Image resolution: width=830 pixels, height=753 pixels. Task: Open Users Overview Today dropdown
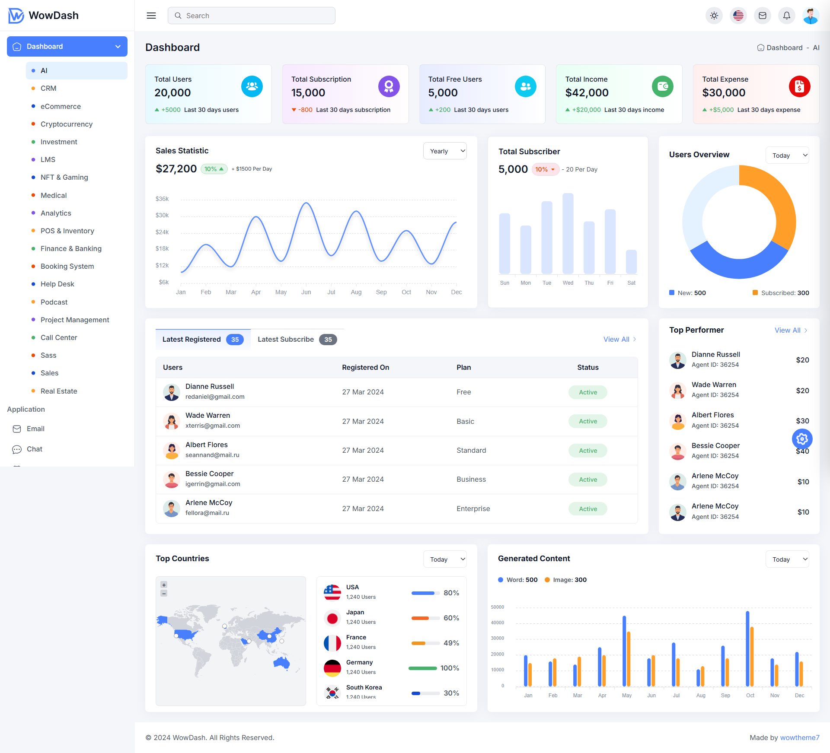coord(787,155)
